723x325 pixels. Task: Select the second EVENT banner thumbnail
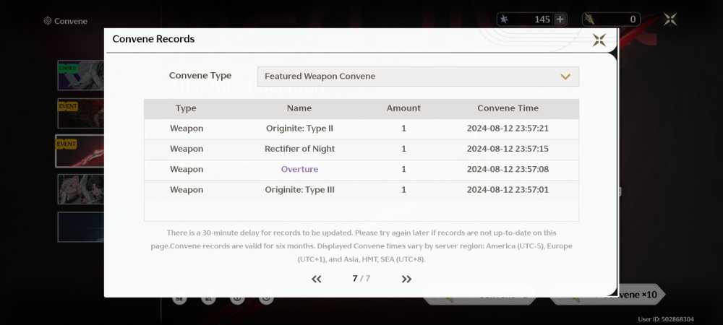point(81,113)
